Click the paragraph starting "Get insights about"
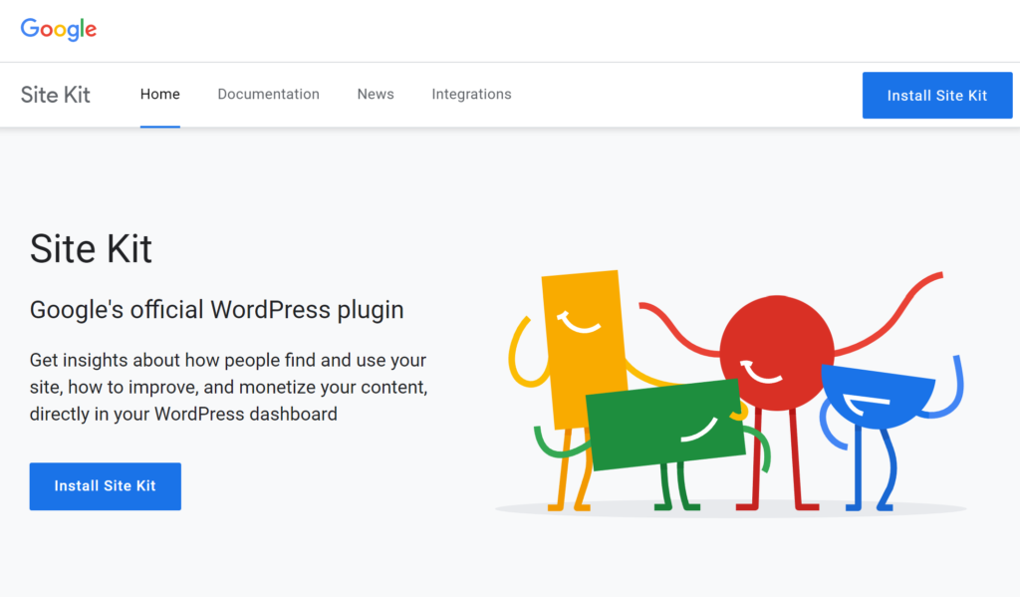 click(x=228, y=387)
